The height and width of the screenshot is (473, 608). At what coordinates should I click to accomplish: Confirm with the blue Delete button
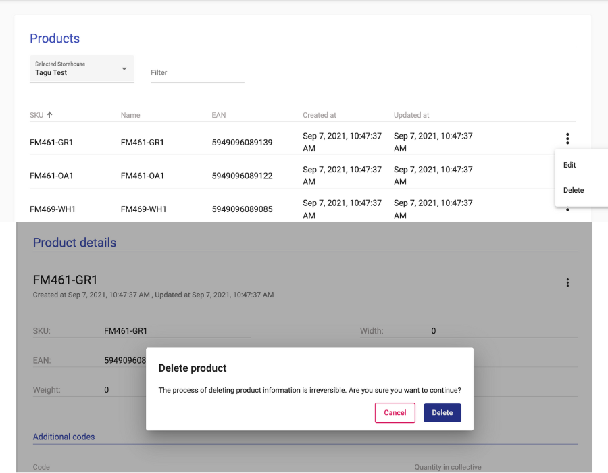point(442,412)
